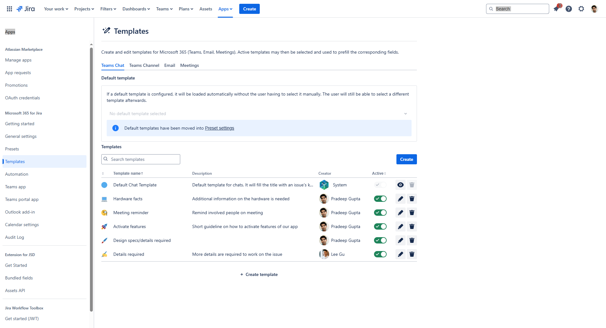The image size is (606, 328).
Task: Open the user profile avatar
Action: click(x=594, y=9)
